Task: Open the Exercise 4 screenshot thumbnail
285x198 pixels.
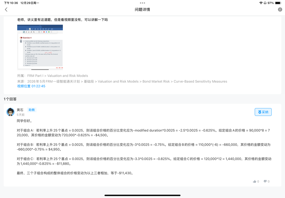Action: [40, 47]
